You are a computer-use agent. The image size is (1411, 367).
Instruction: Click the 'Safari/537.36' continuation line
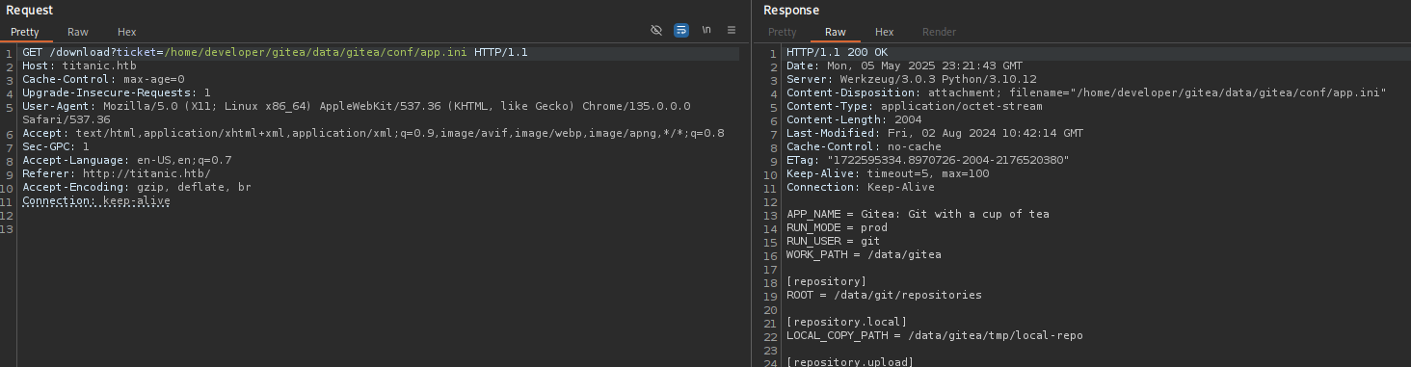click(67, 119)
